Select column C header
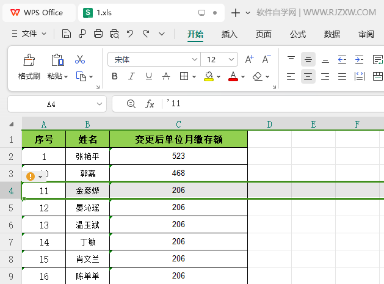Image resolution: width=384 pixels, height=284 pixels. [x=178, y=124]
